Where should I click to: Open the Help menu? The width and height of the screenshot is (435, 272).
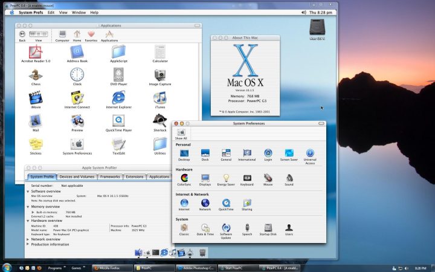click(94, 13)
